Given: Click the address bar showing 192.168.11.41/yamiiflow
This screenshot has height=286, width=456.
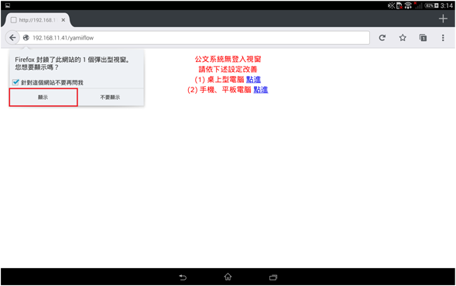Looking at the screenshot, I should click(194, 38).
